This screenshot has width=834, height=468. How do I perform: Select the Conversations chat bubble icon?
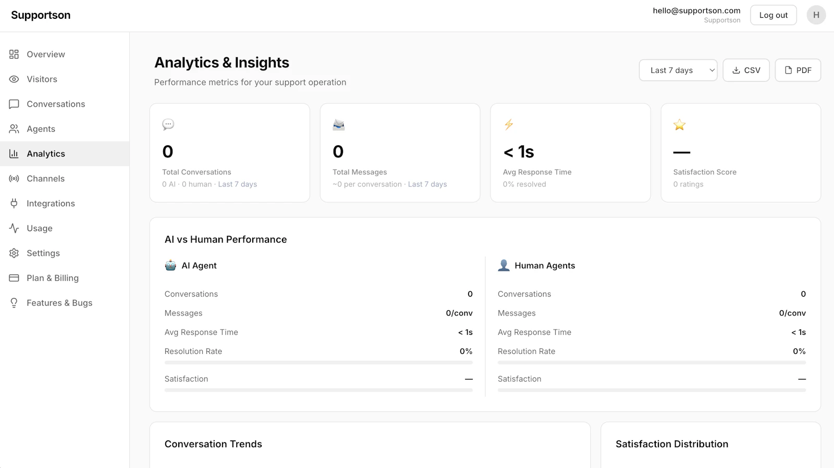click(x=14, y=104)
